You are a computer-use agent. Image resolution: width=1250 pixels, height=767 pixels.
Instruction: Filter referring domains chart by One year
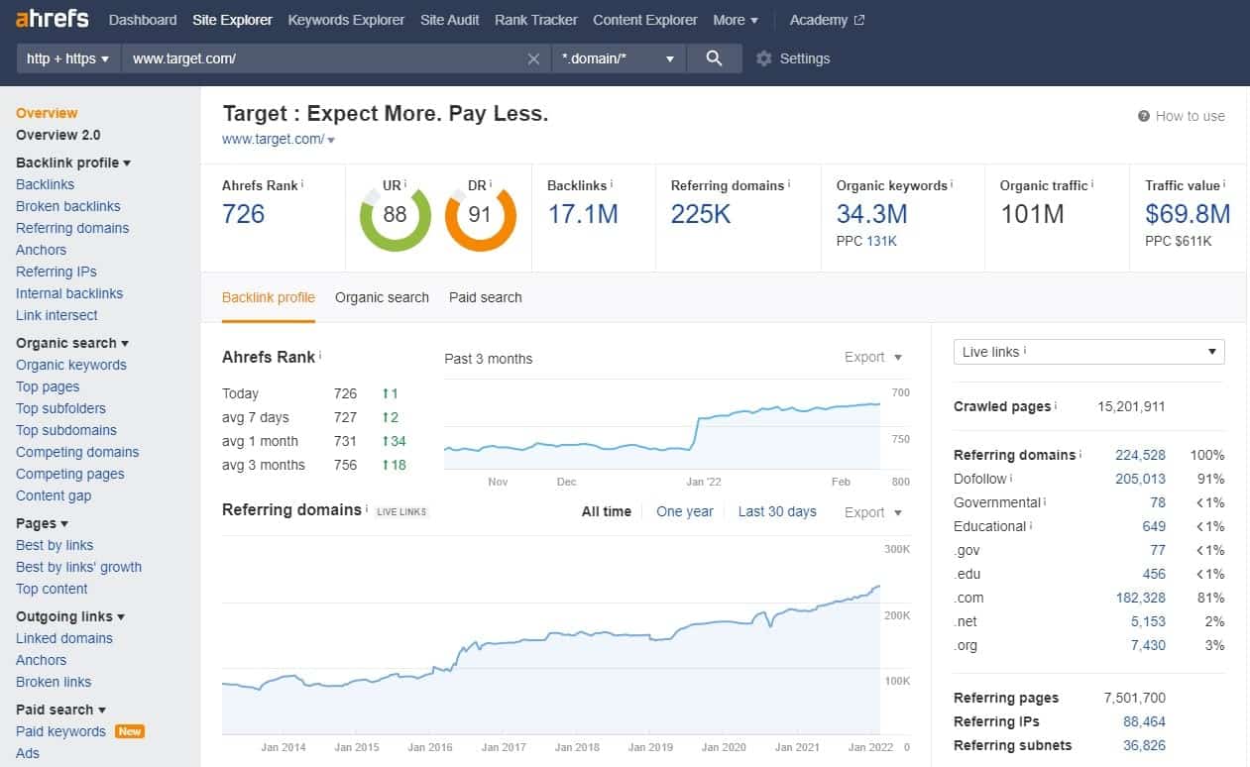[x=684, y=511]
